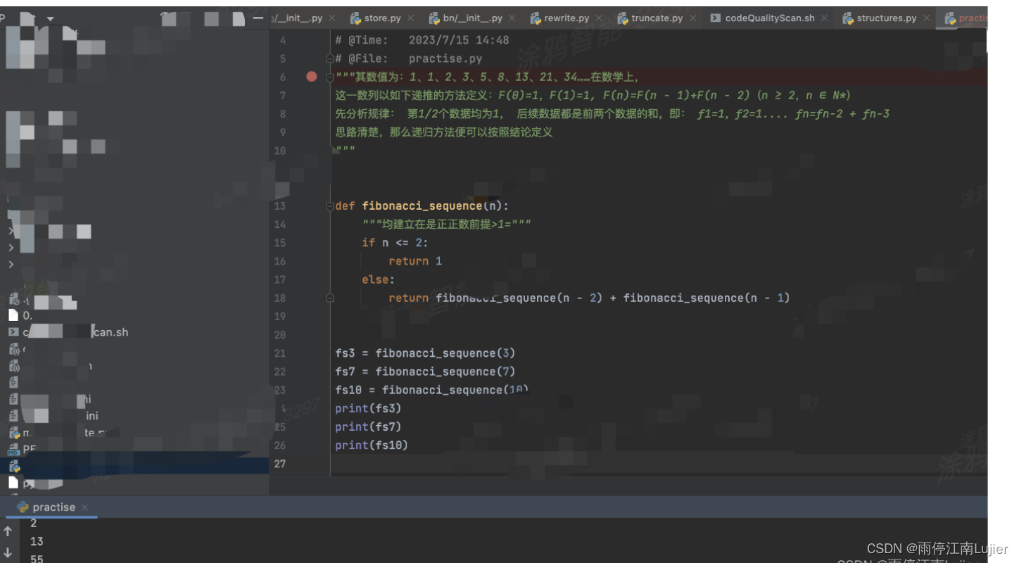Screen dimensions: 1019x563
Task: Switch to the store.py editor tab
Action: [x=382, y=18]
